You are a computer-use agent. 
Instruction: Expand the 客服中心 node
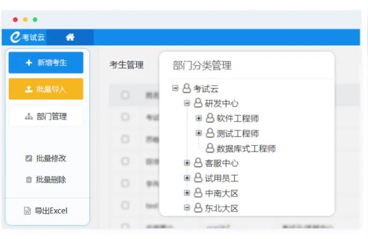187,163
